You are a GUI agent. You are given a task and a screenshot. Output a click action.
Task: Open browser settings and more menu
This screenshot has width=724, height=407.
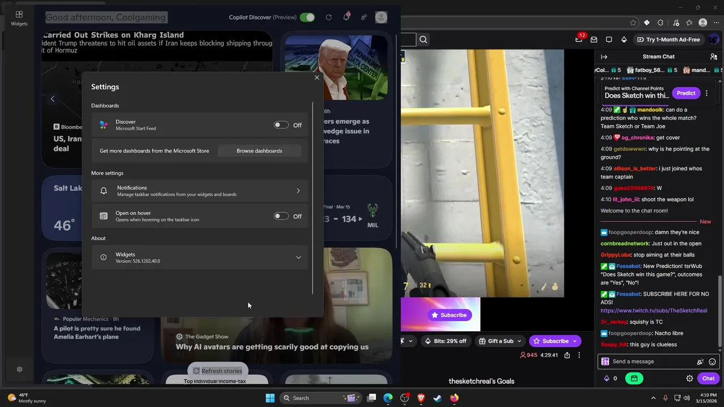[x=716, y=23]
